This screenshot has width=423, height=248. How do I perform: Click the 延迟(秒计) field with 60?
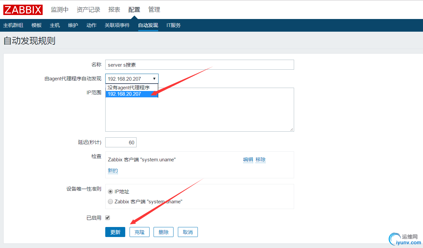tap(121, 142)
